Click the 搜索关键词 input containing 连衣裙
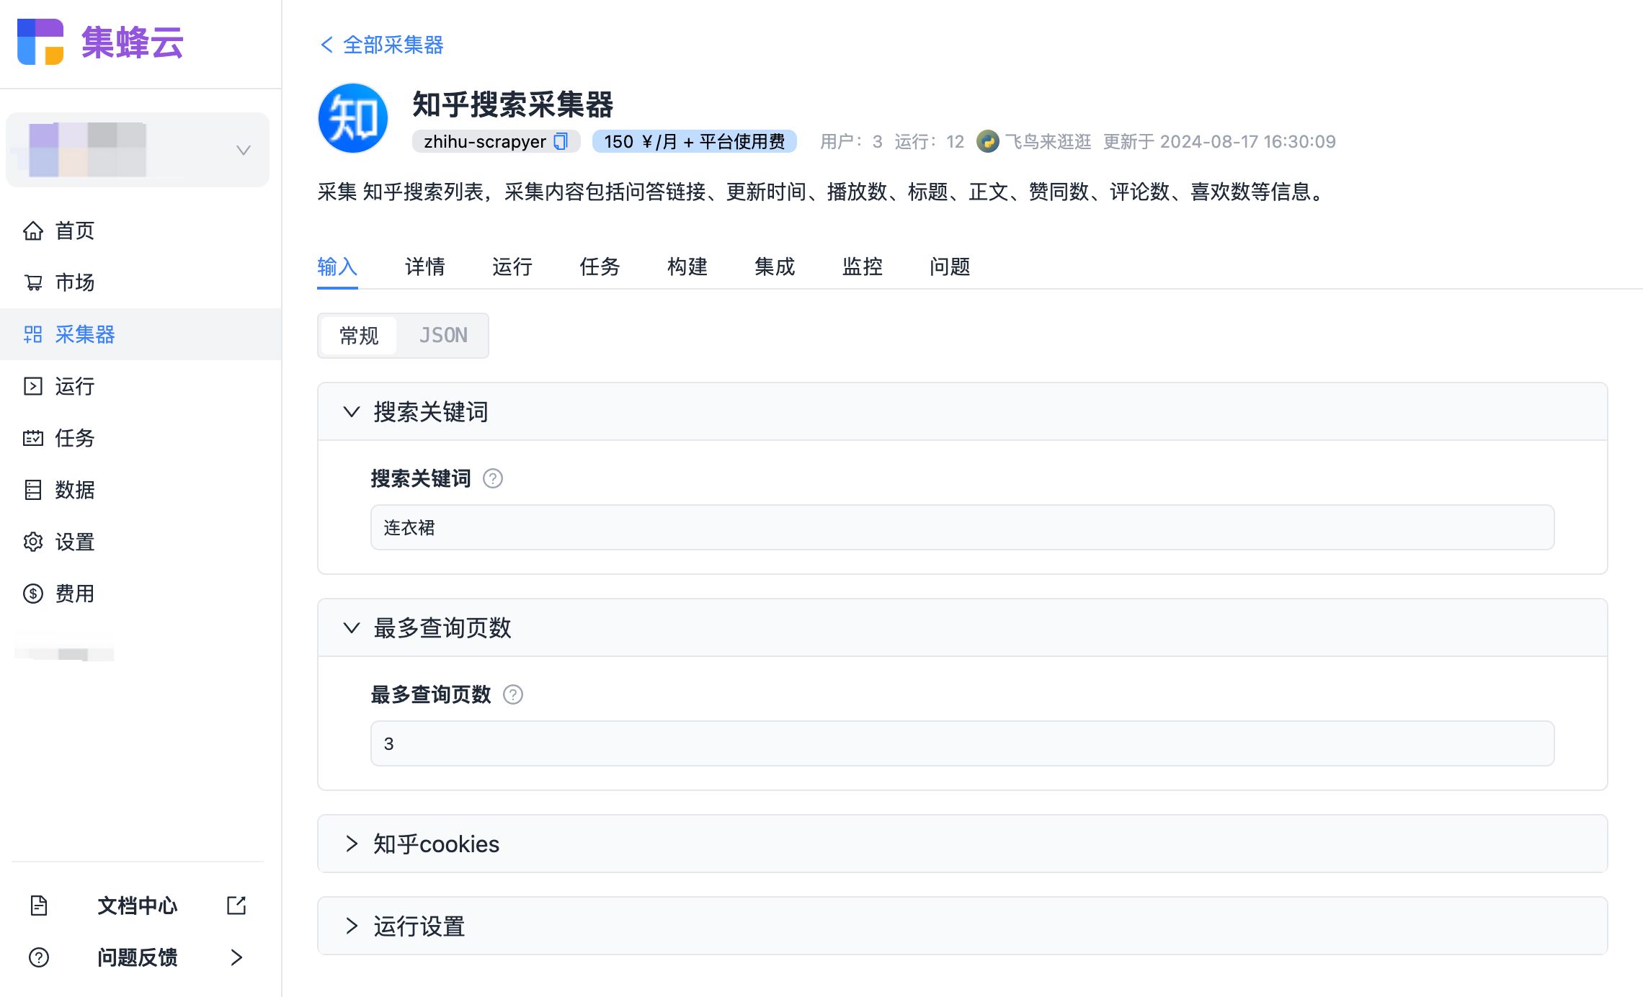1643x997 pixels. pyautogui.click(x=962, y=527)
